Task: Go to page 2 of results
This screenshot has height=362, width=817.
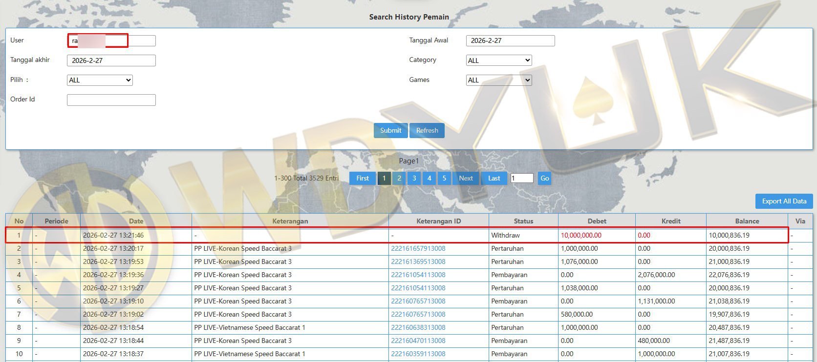Action: [399, 178]
